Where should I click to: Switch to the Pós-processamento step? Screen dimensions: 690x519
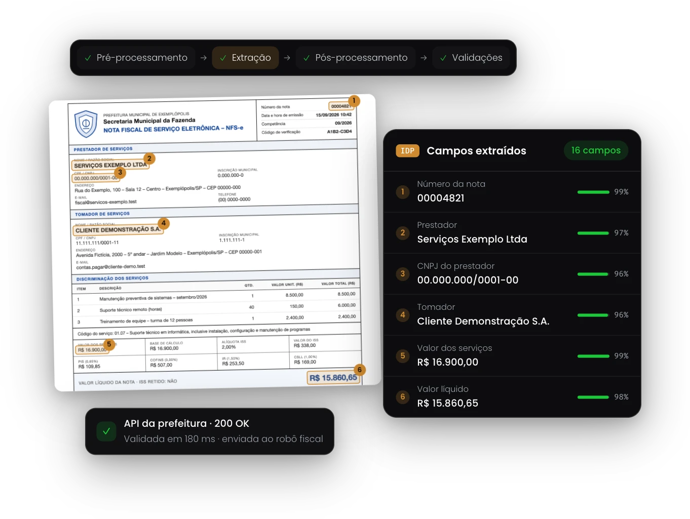356,58
